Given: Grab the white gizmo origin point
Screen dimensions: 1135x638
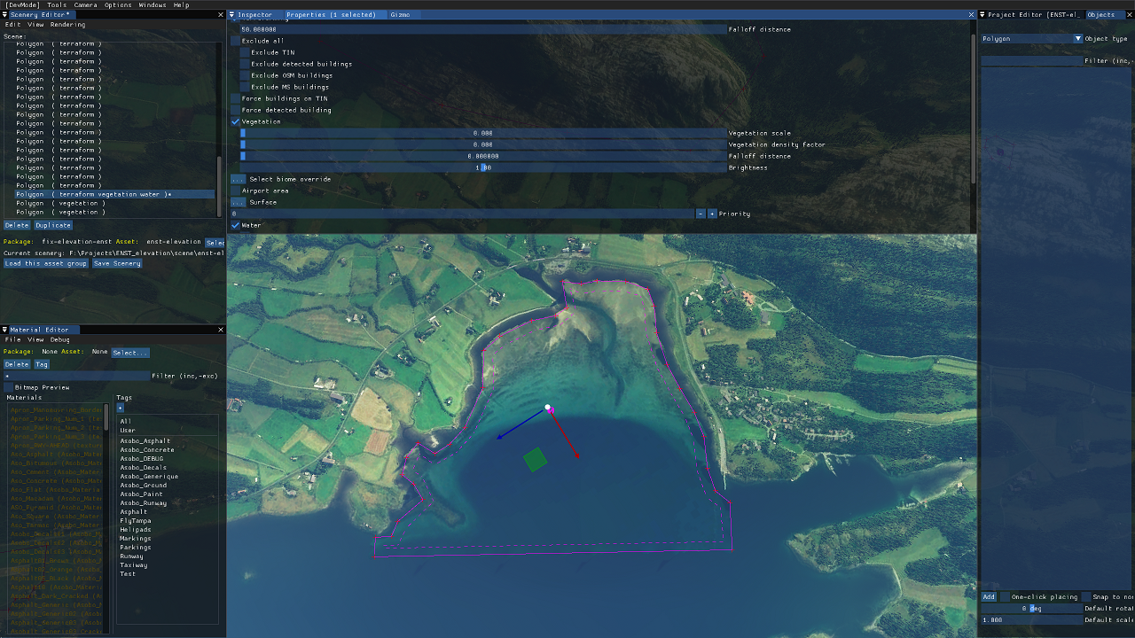Looking at the screenshot, I should [x=548, y=408].
